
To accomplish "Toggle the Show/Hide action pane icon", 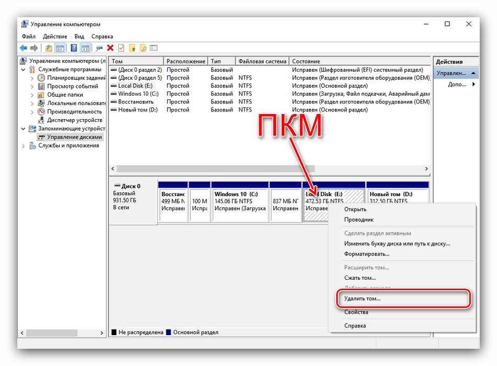I will point(85,48).
